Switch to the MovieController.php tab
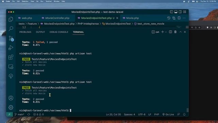Viewport: 218px width, 123px height. pyautogui.click(x=57, y=18)
